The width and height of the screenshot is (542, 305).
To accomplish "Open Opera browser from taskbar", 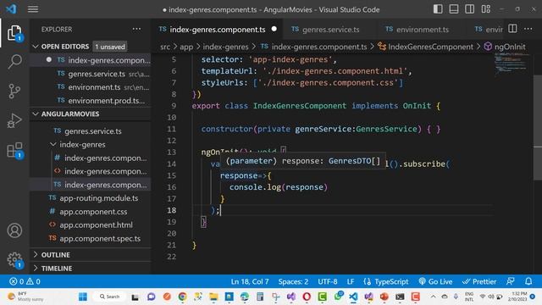I will [x=307, y=297].
